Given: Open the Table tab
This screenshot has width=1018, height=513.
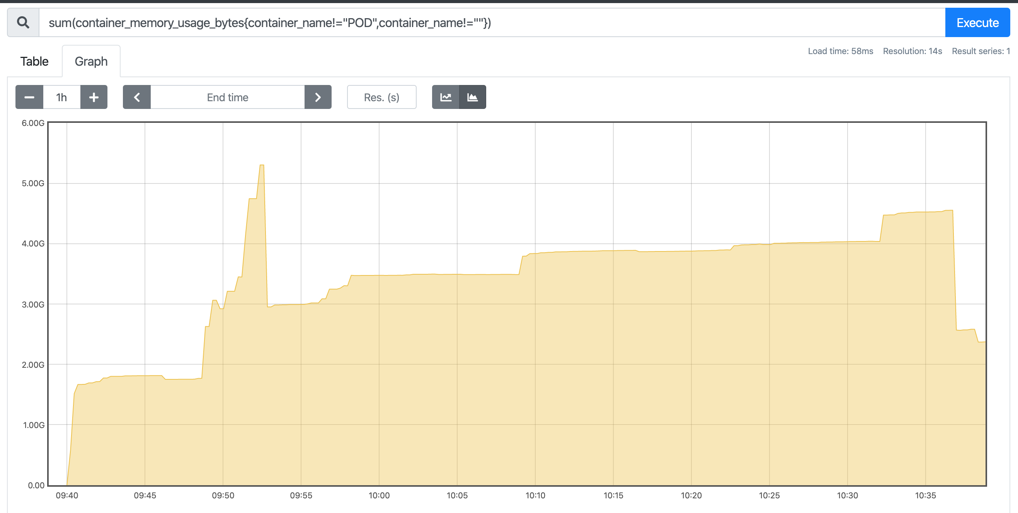Looking at the screenshot, I should [x=34, y=61].
